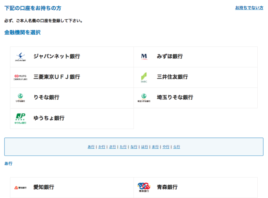Image resolution: width=268 pixels, height=198 pixels.
Task: Click the JP Bank ゆうちょ logo
Action: [x=20, y=119]
